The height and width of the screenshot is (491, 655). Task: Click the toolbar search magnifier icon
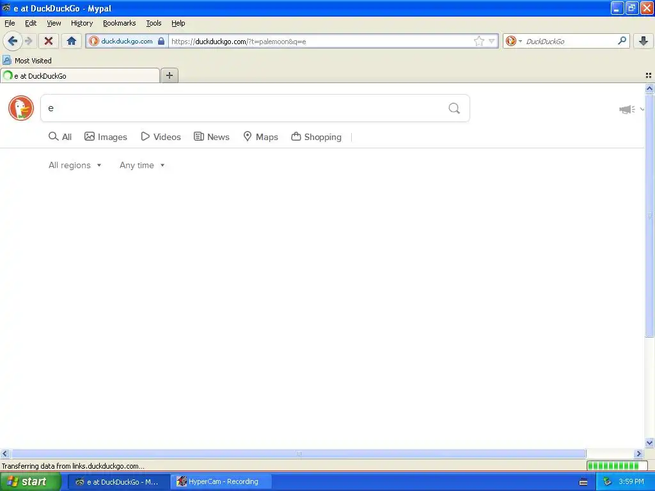[x=622, y=40]
